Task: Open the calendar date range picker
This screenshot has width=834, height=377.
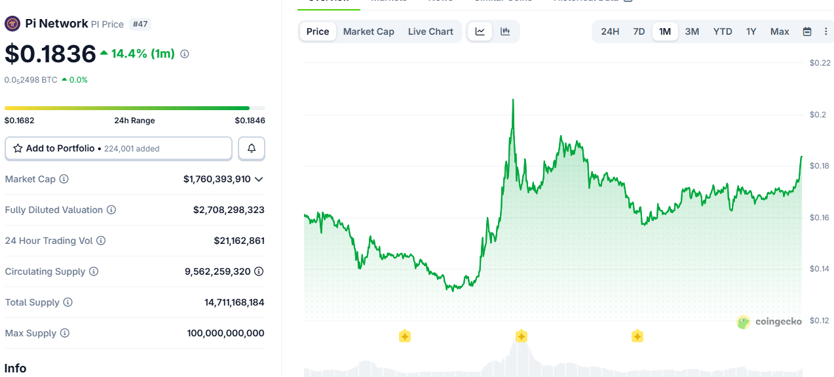Action: point(807,31)
